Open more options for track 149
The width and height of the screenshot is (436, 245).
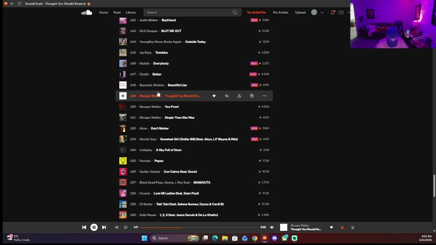(265, 96)
